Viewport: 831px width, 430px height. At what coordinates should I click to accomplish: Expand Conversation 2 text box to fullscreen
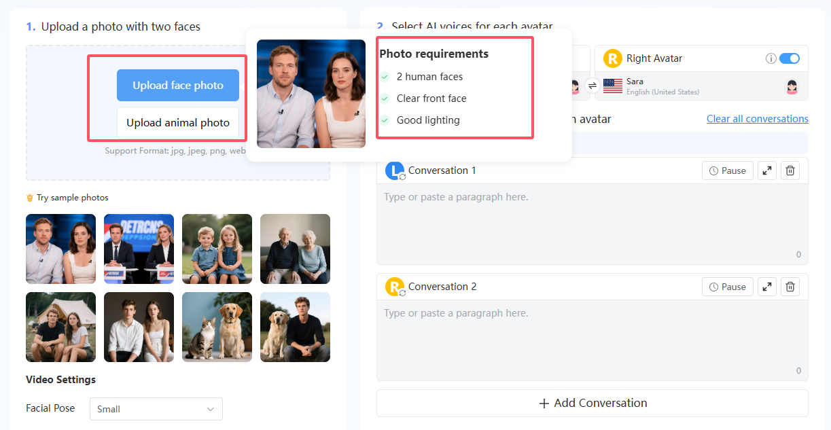click(x=766, y=287)
